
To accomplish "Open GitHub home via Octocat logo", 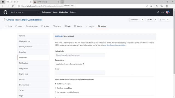I will [5, 12].
